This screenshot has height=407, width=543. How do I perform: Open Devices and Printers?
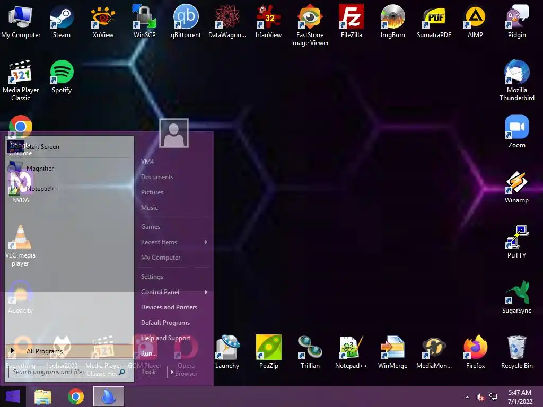169,307
